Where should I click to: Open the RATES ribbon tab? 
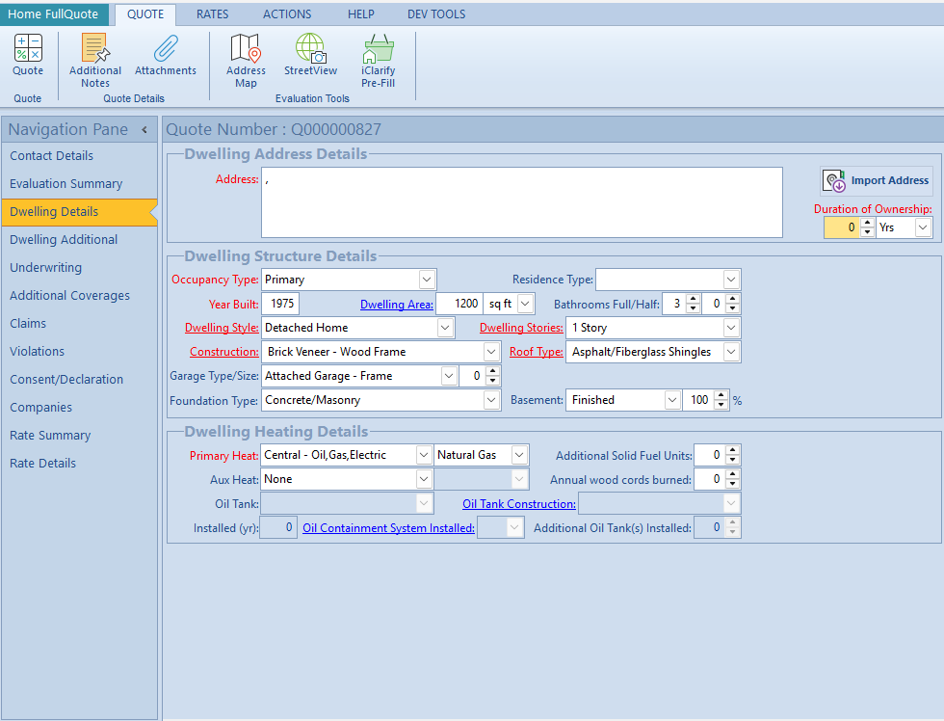(213, 14)
